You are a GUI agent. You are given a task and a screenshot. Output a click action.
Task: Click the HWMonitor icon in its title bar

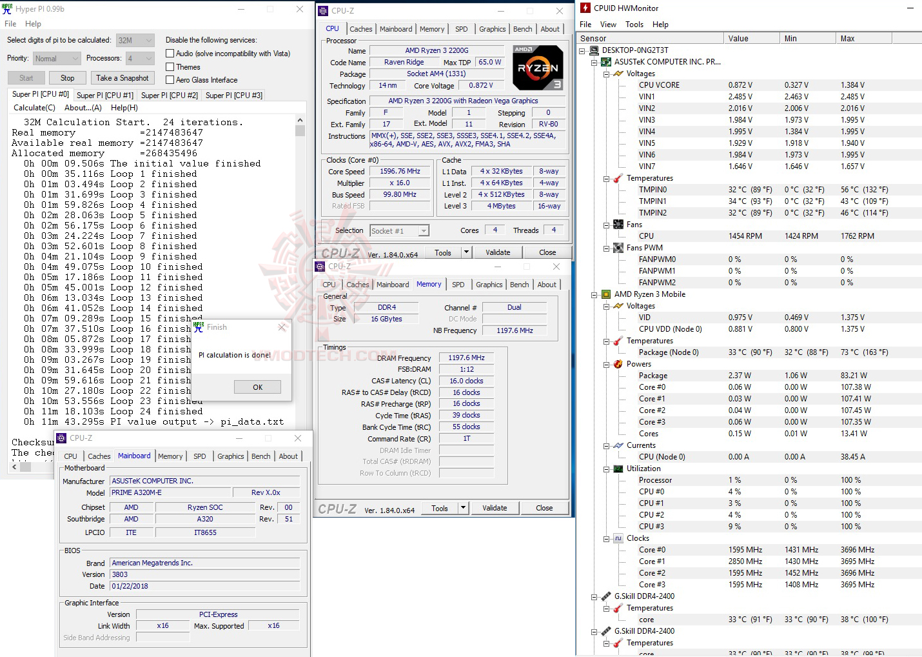click(585, 7)
